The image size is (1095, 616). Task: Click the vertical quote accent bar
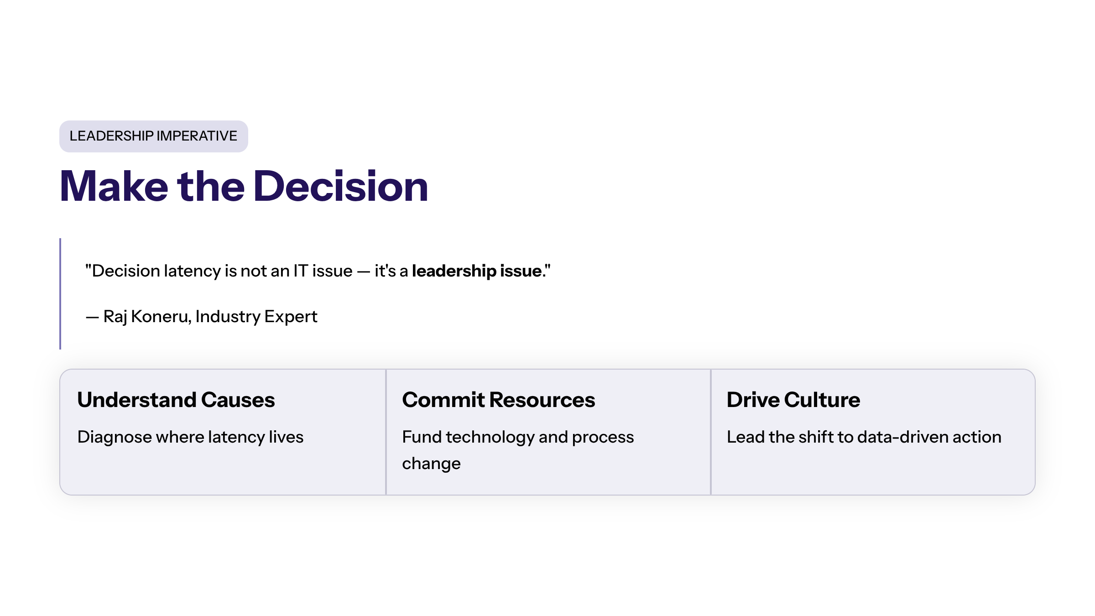(60, 294)
